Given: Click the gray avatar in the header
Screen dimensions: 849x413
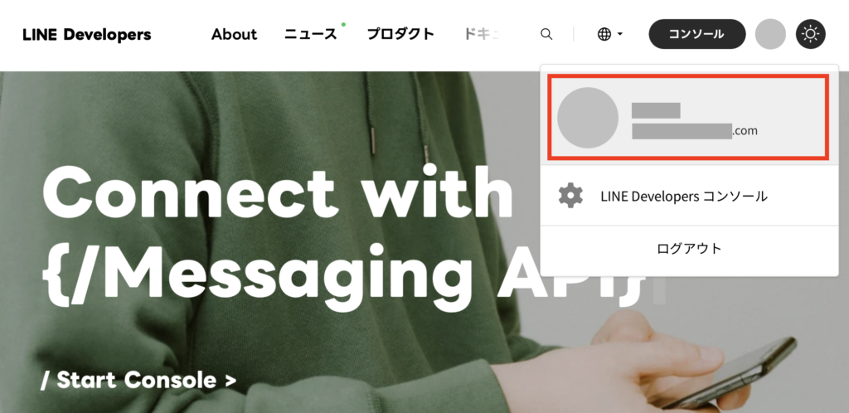Looking at the screenshot, I should pyautogui.click(x=770, y=34).
